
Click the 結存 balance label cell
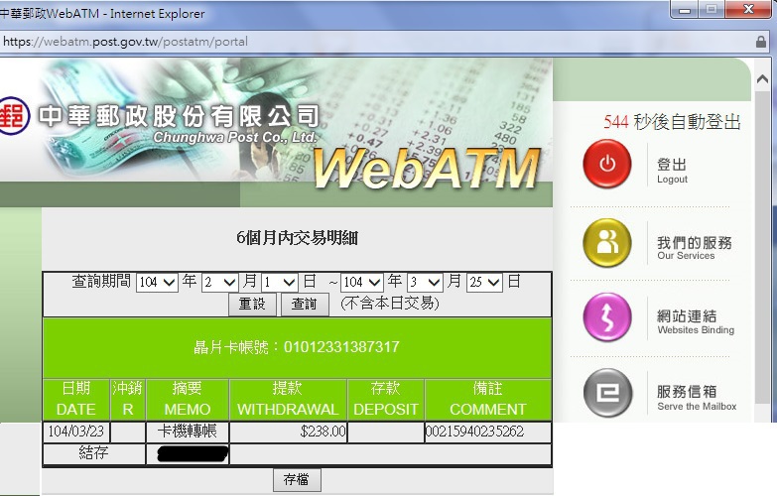93,453
